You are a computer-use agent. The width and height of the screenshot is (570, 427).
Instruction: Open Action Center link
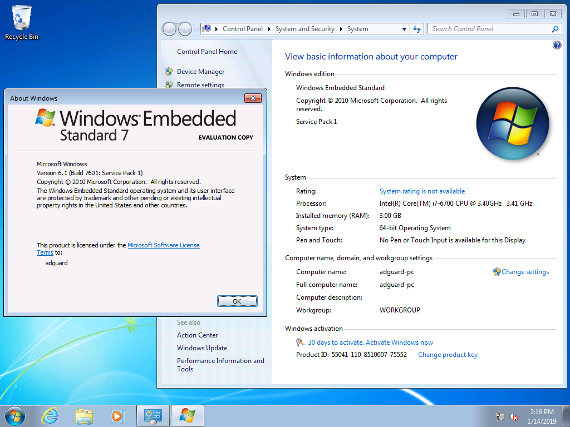click(x=198, y=335)
